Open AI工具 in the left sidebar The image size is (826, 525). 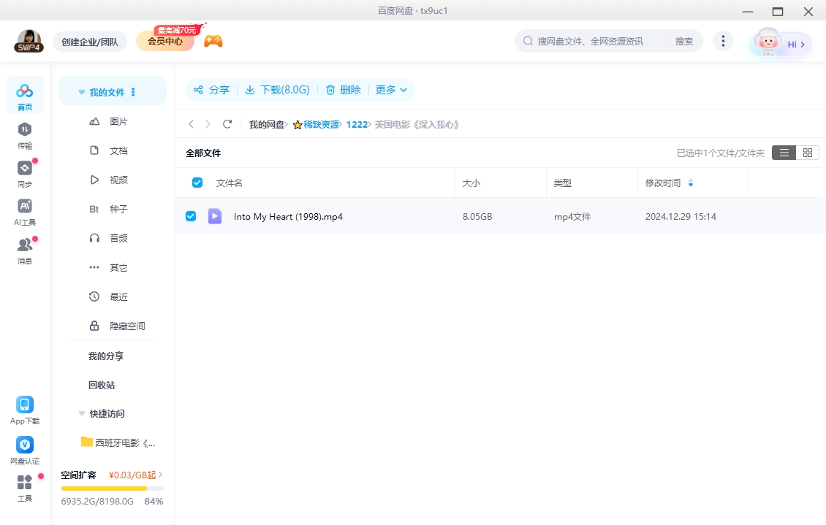[x=25, y=207]
